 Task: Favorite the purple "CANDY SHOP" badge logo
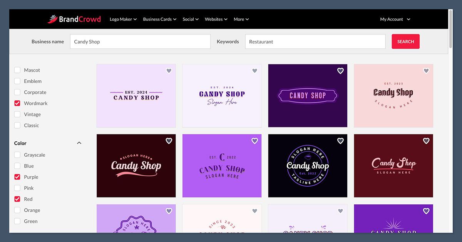coord(340,71)
